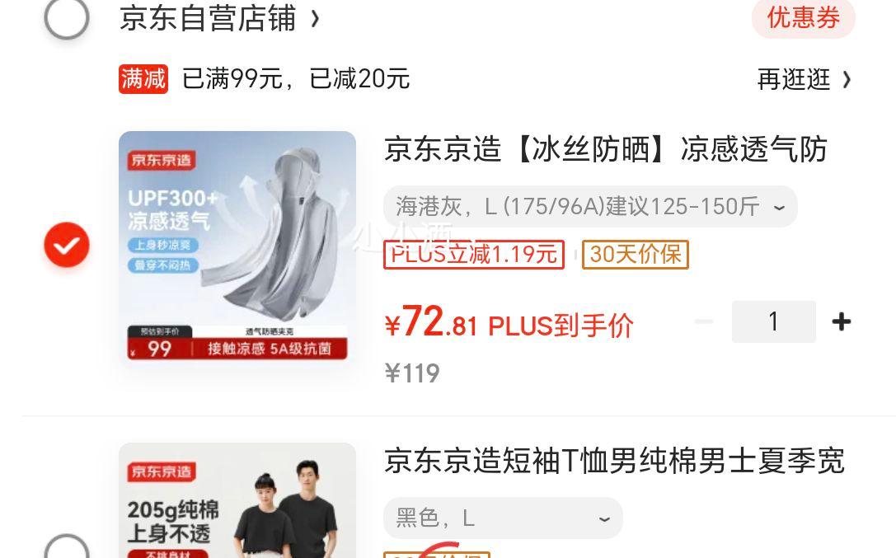Tap the ¥72.81 PLUS到手价 price
Screen dimensions: 896x558
click(x=509, y=323)
